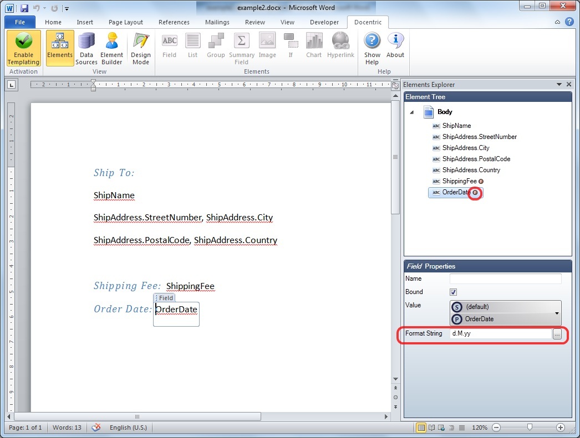
Task: Close the Elements Explorer pane
Action: click(569, 85)
